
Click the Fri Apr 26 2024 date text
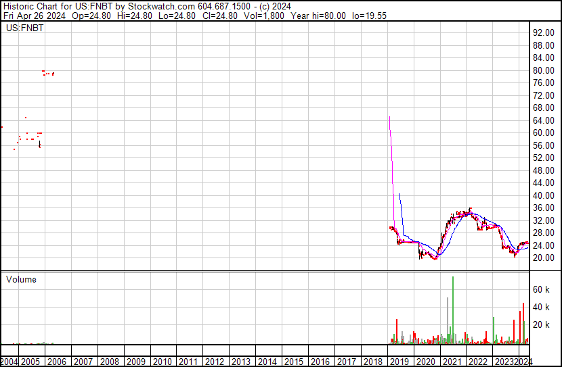(35, 16)
